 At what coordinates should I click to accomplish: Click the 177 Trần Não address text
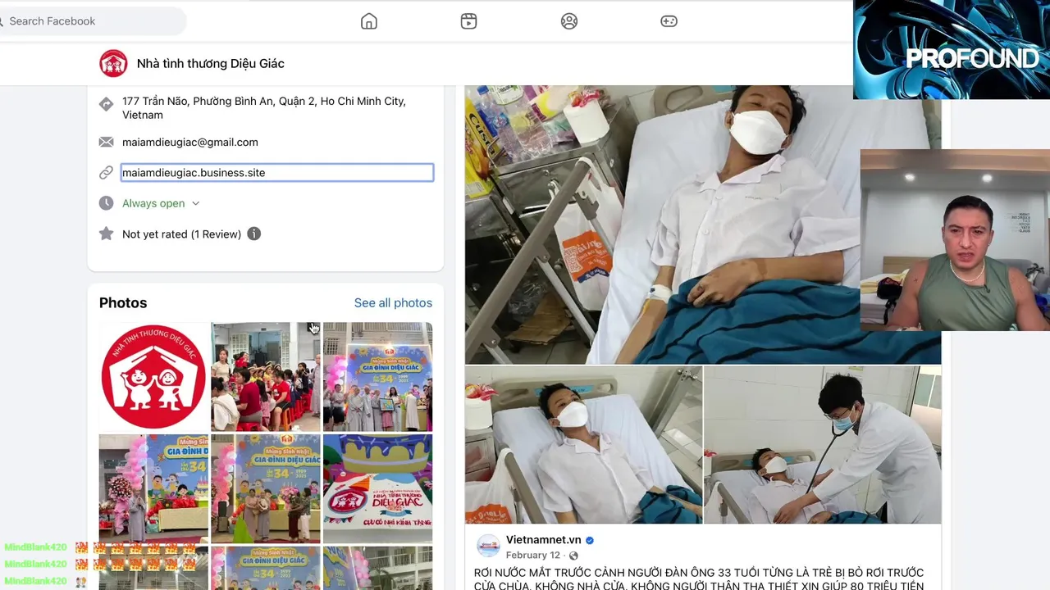(x=264, y=107)
